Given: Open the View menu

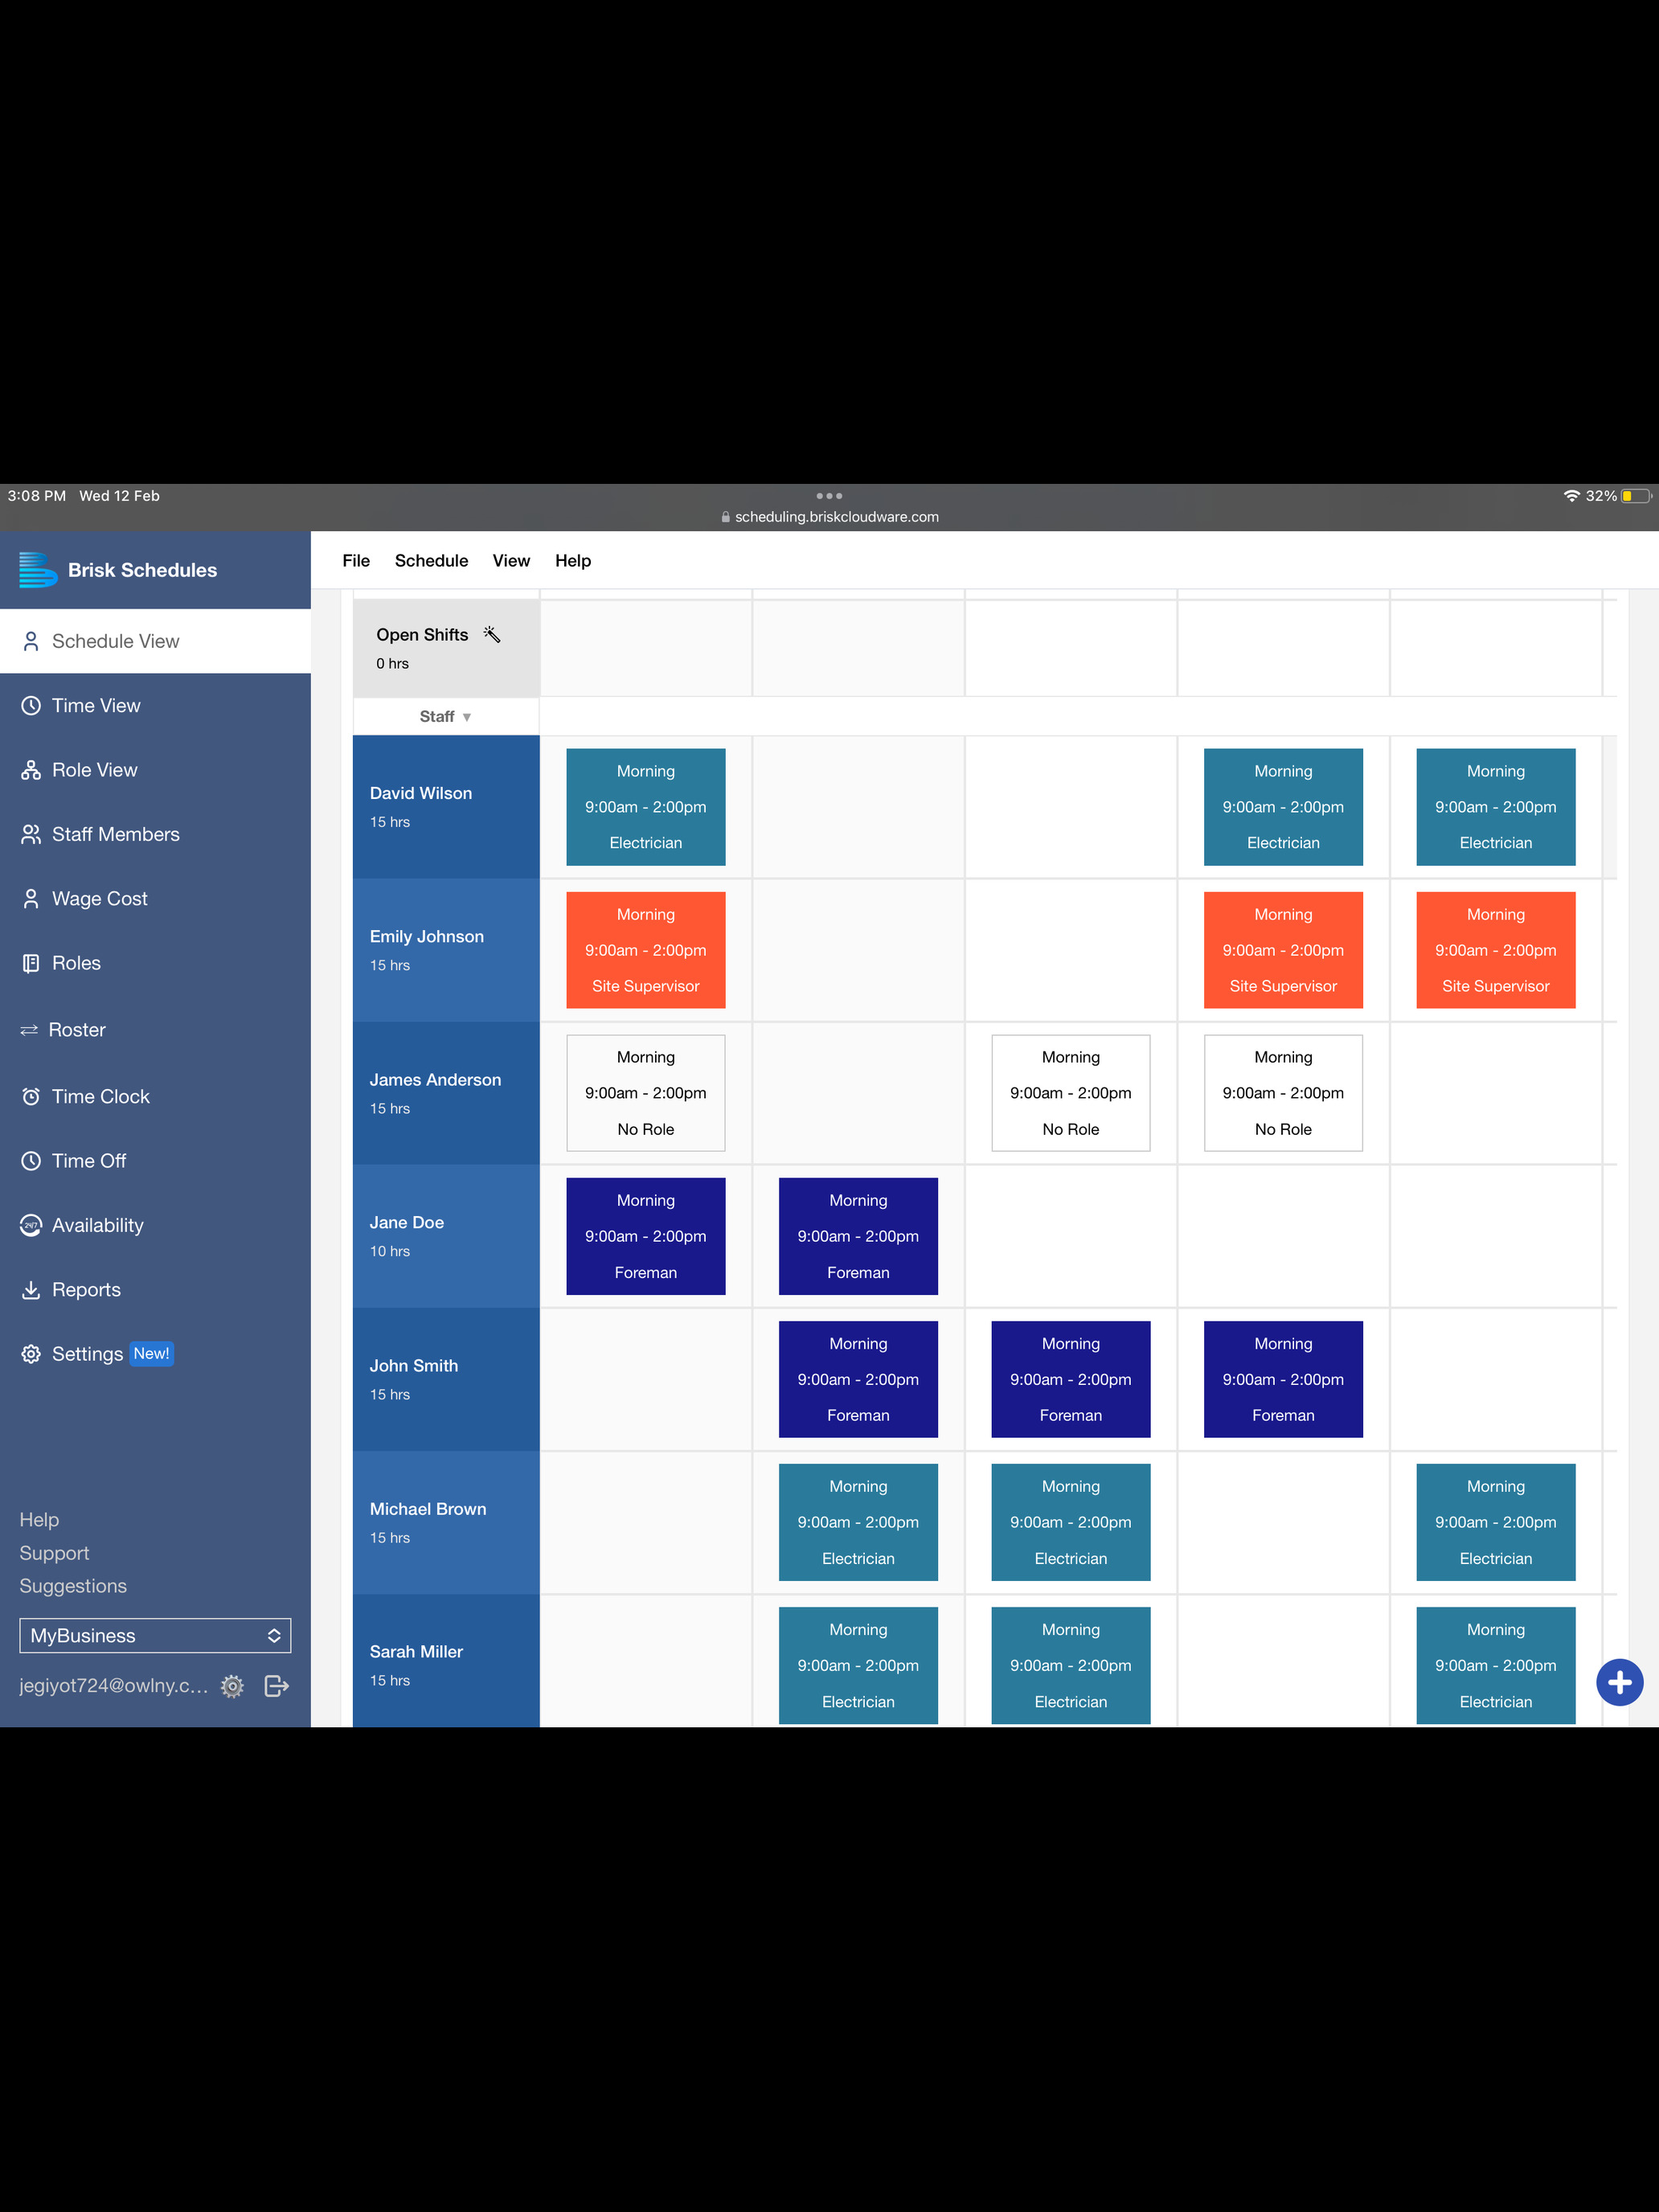Looking at the screenshot, I should (x=511, y=561).
